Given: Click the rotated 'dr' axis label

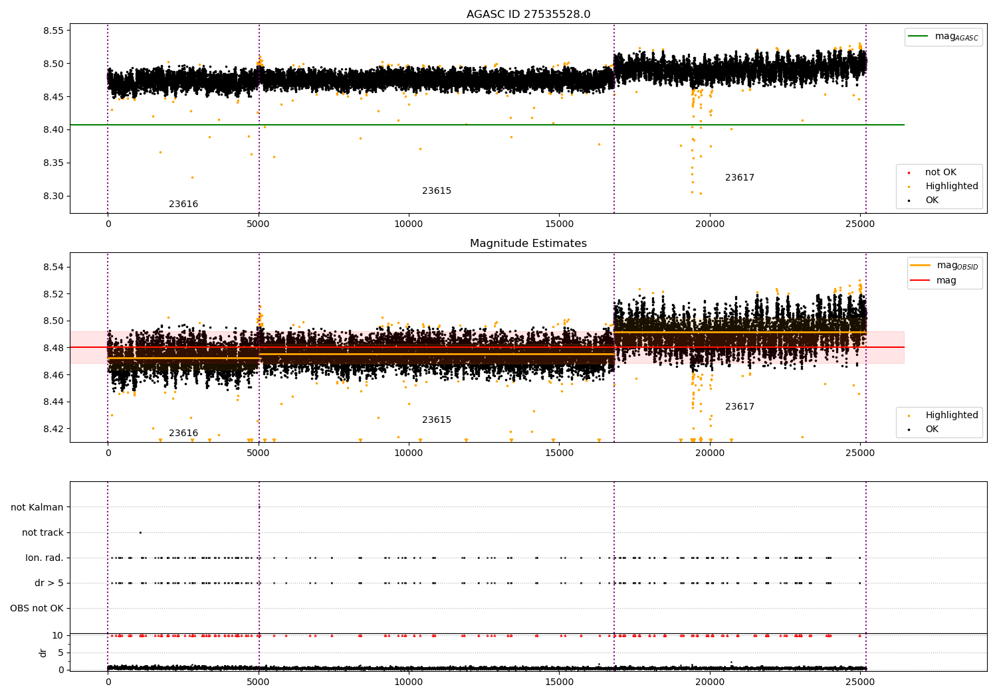Looking at the screenshot, I should point(43,653).
